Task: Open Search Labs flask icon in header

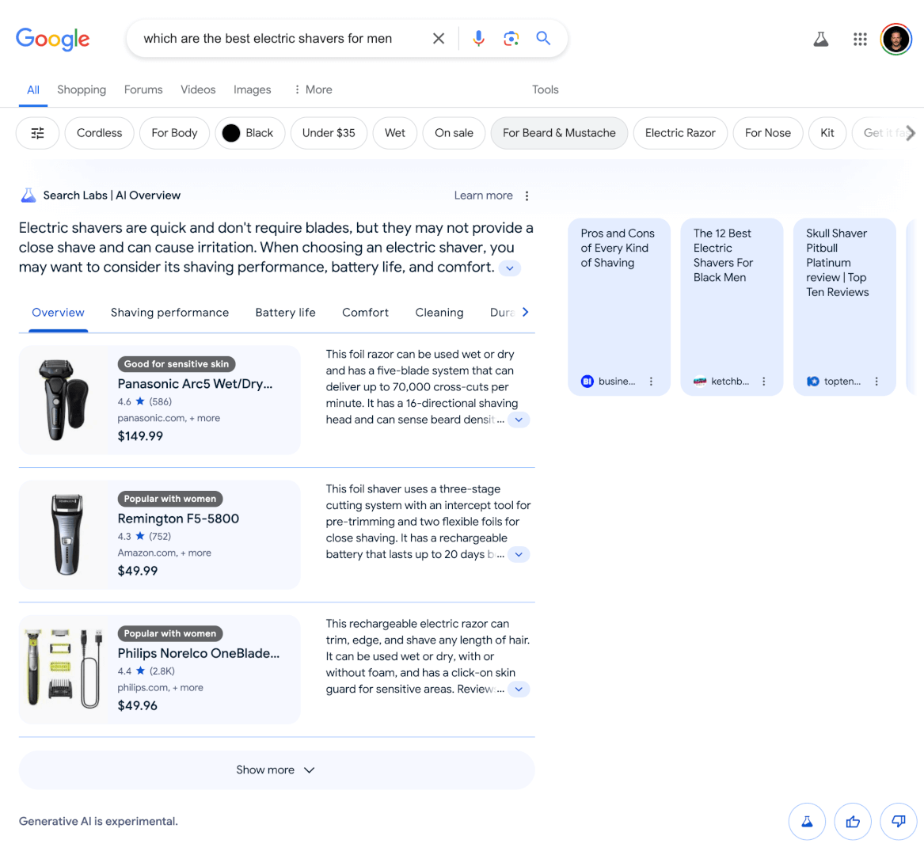Action: [821, 40]
